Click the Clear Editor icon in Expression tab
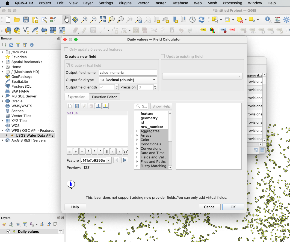Screen dimensions: 290x242 [70, 106]
